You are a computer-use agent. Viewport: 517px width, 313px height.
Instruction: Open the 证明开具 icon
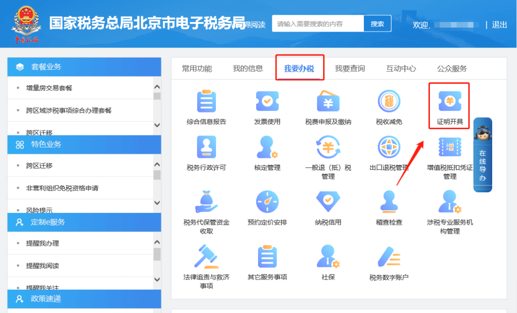pyautogui.click(x=450, y=101)
